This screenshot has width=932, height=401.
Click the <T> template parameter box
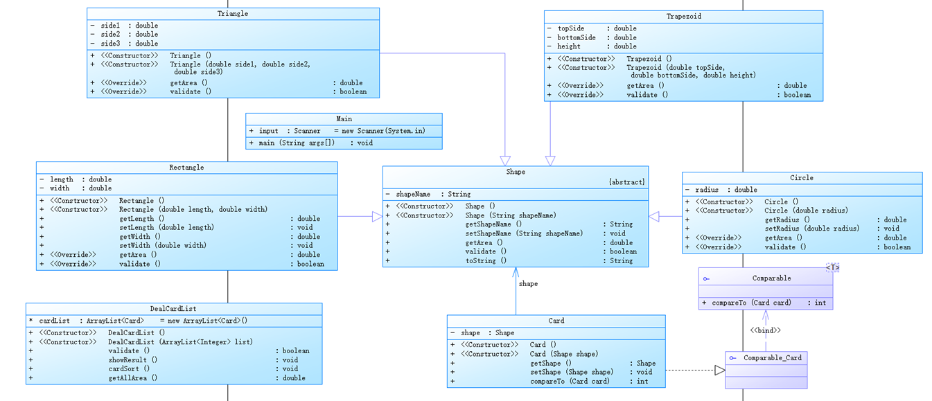[832, 267]
